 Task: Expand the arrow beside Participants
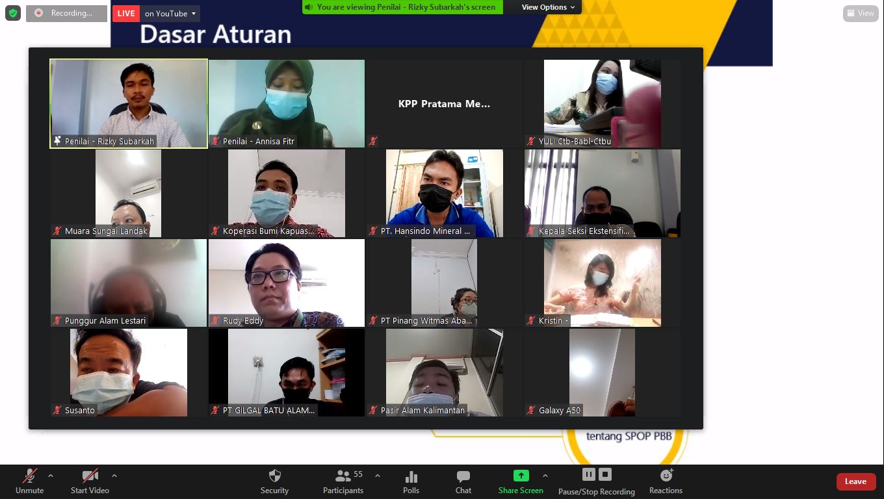point(378,476)
